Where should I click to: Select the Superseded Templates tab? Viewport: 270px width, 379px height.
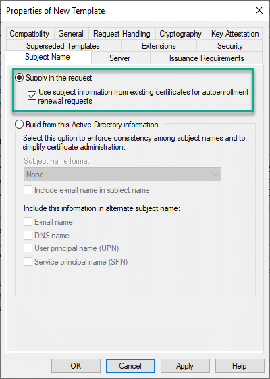pos(63,46)
